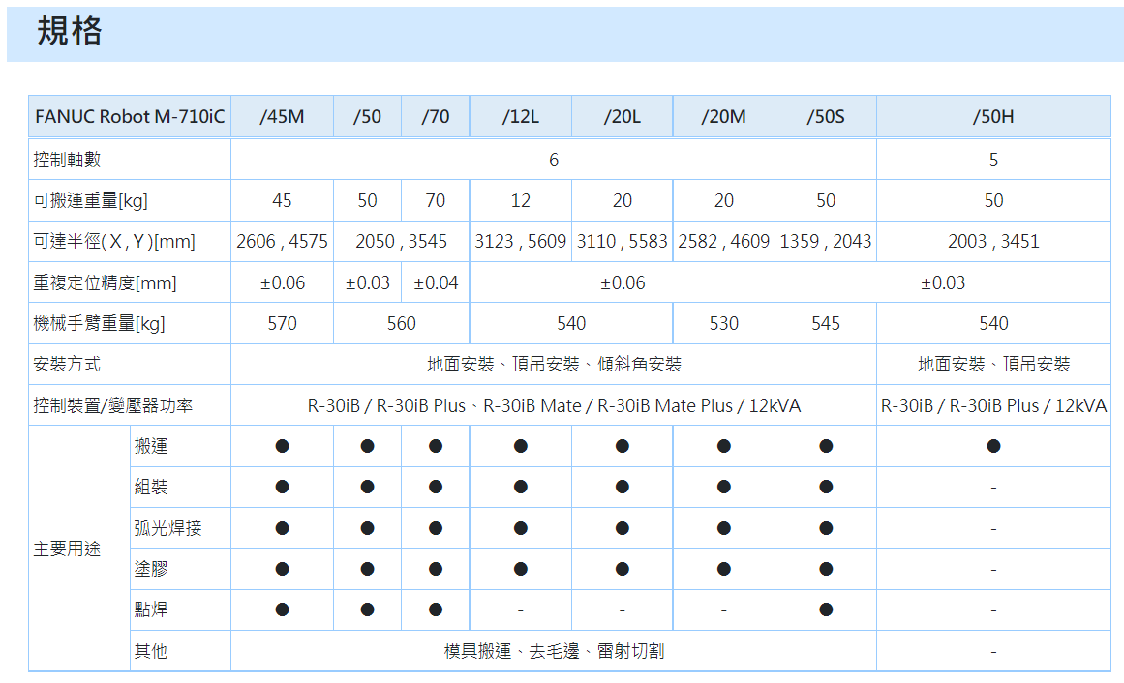Select the /50H column header
This screenshot has height=683, width=1124.
click(x=993, y=117)
